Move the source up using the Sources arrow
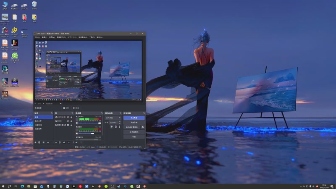Viewport: 336px width, 189px height. point(68,142)
